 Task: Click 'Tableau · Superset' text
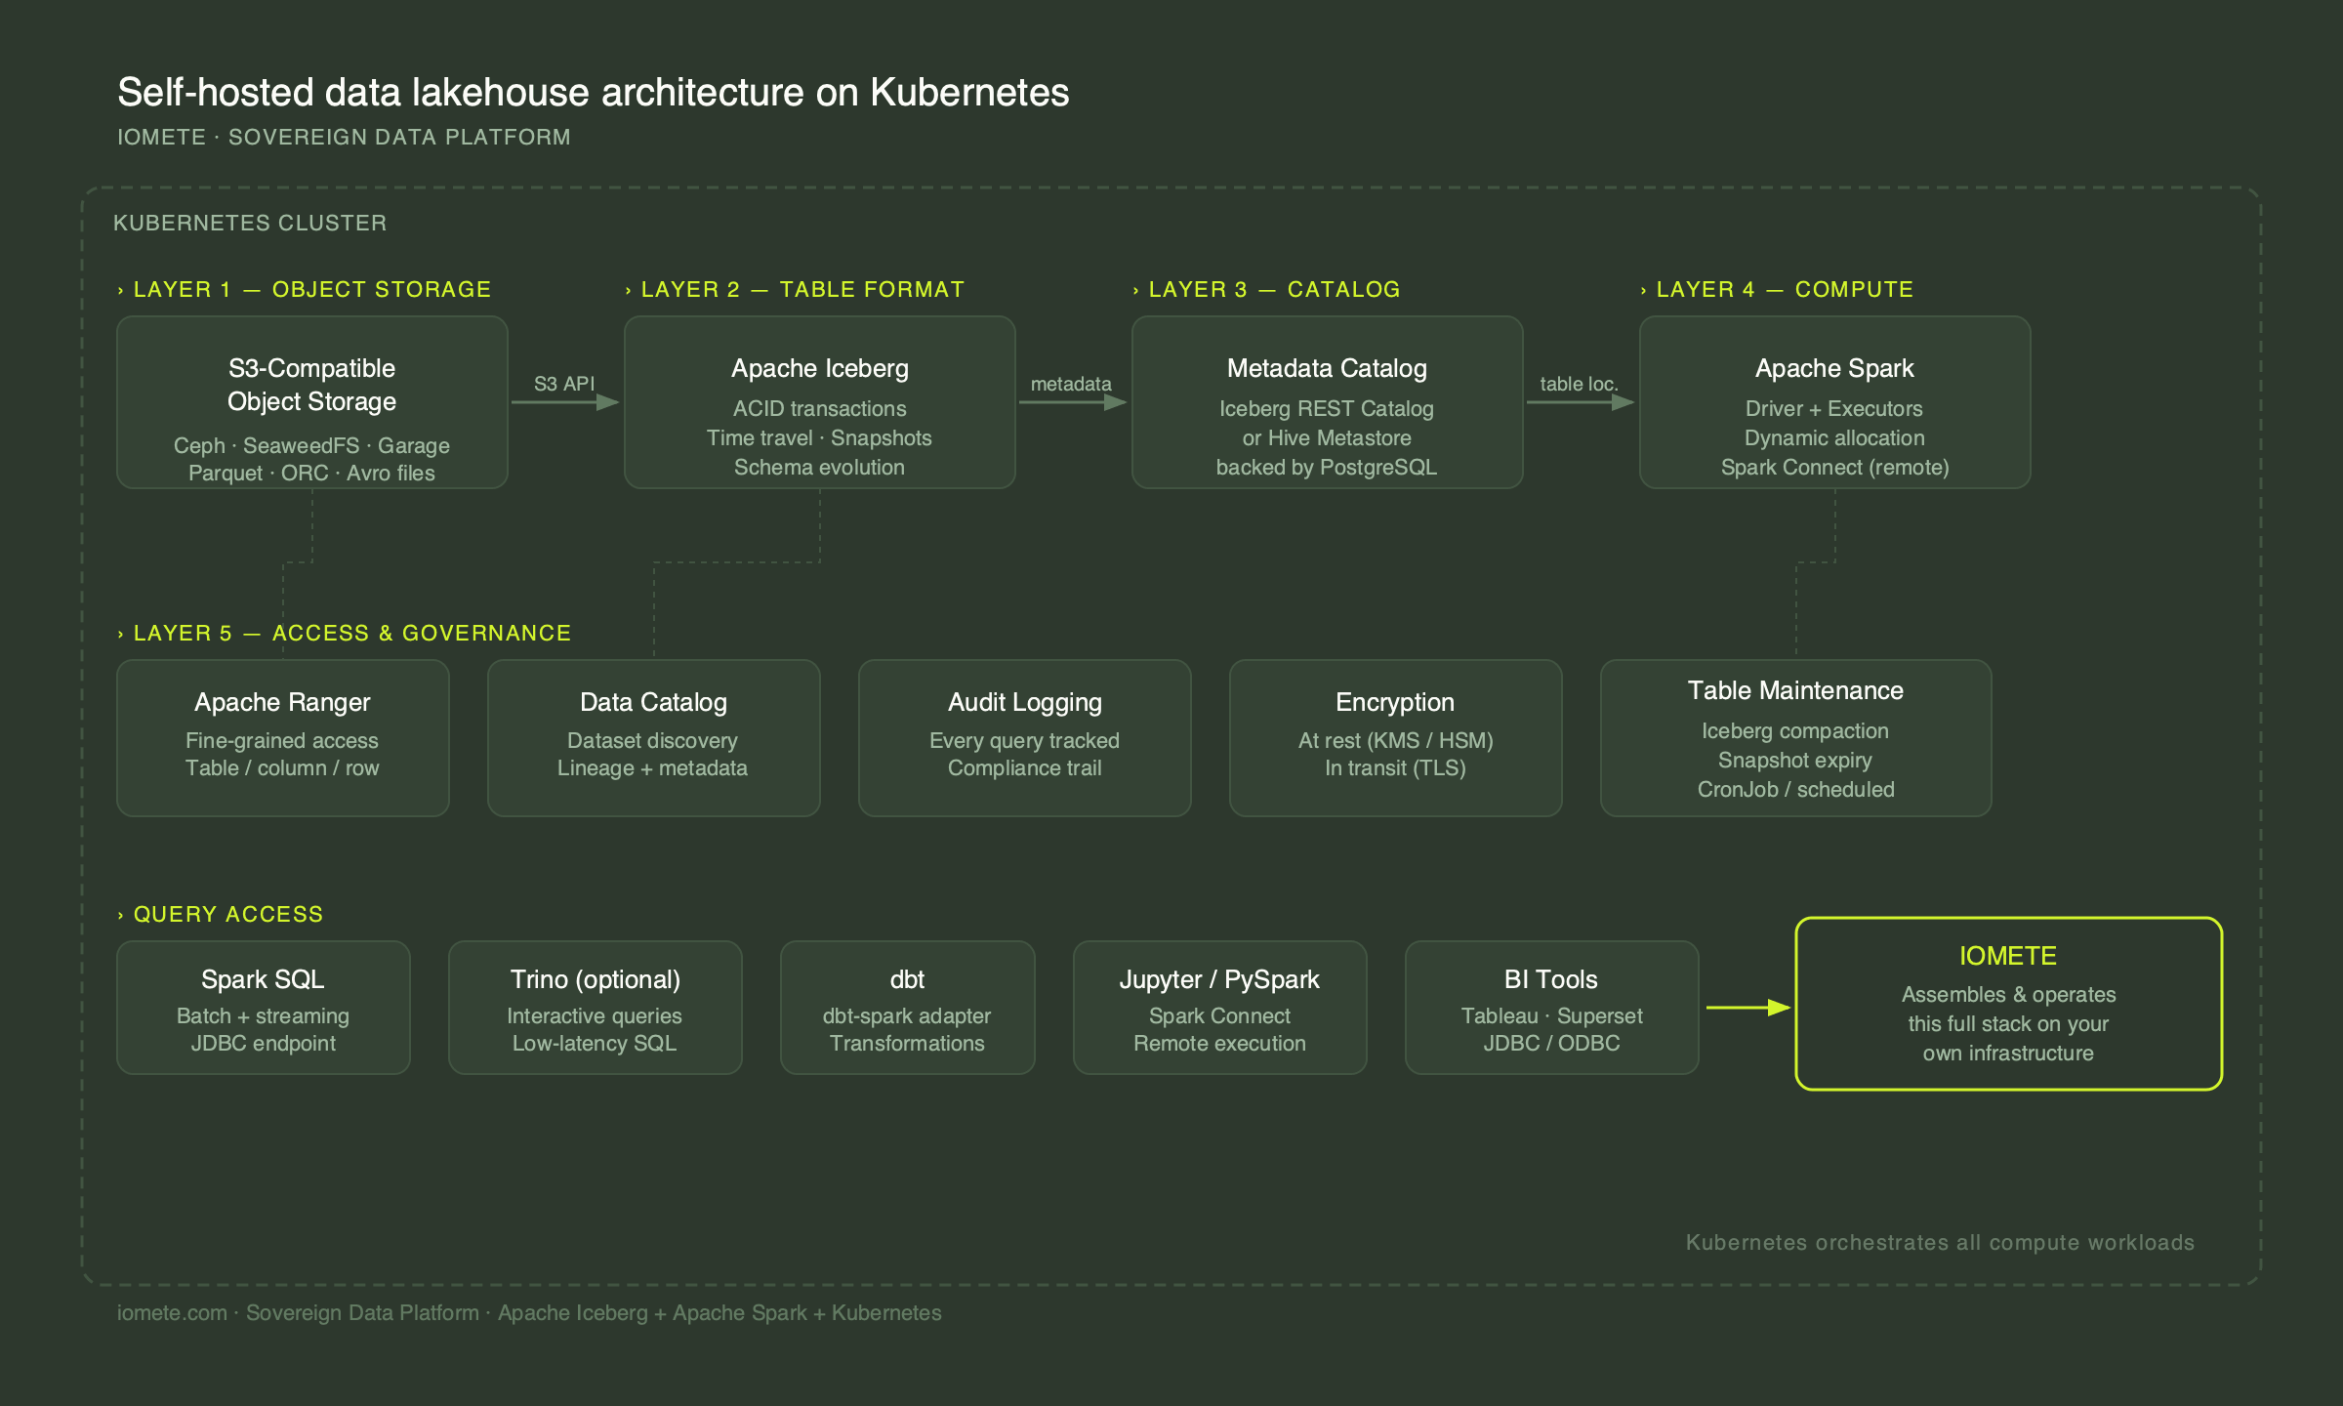click(x=1551, y=1015)
